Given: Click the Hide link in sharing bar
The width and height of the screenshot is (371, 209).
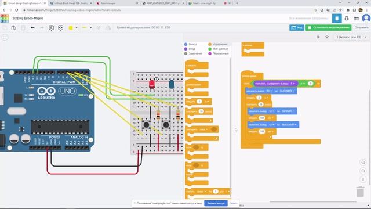Looking at the screenshot, I should tap(233, 203).
